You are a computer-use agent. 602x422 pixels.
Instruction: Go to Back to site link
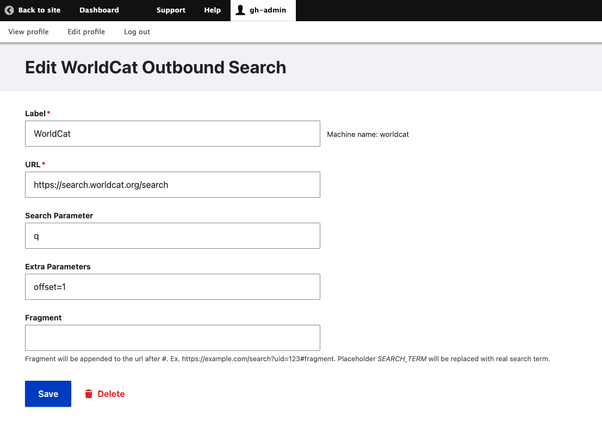(33, 10)
